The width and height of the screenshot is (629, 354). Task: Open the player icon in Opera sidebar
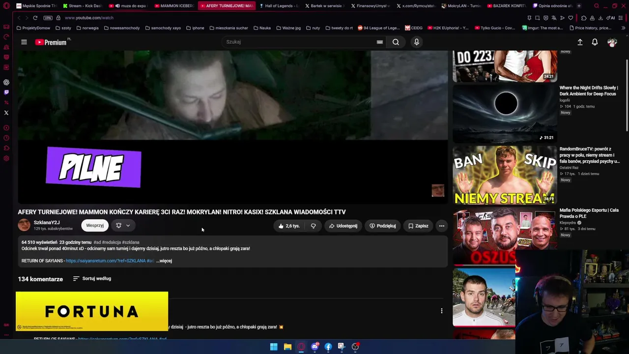(x=6, y=128)
